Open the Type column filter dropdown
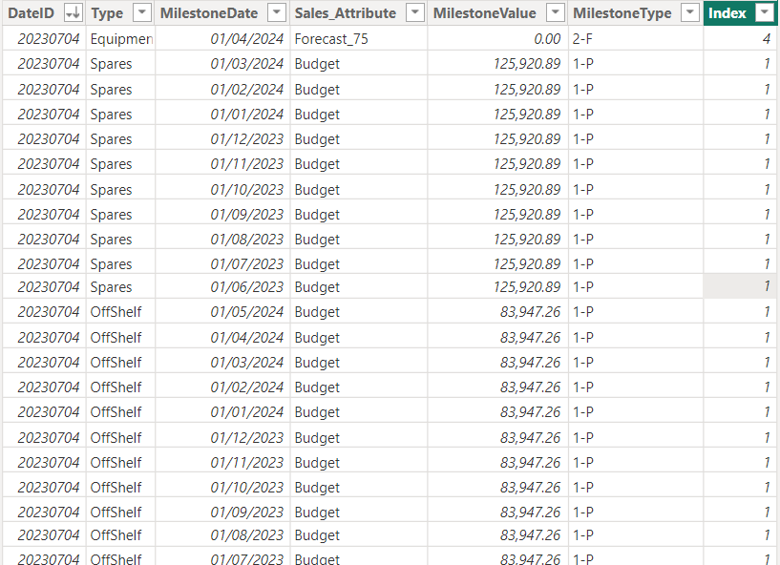 (x=141, y=13)
